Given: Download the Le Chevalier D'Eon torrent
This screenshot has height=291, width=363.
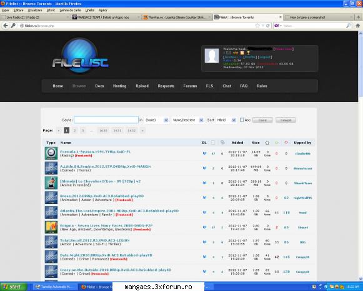Looking at the screenshot, I should [x=204, y=183].
